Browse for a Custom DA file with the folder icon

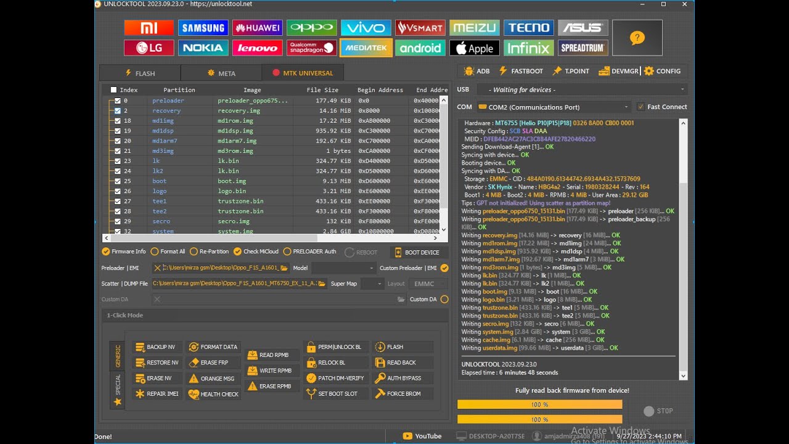[401, 300]
